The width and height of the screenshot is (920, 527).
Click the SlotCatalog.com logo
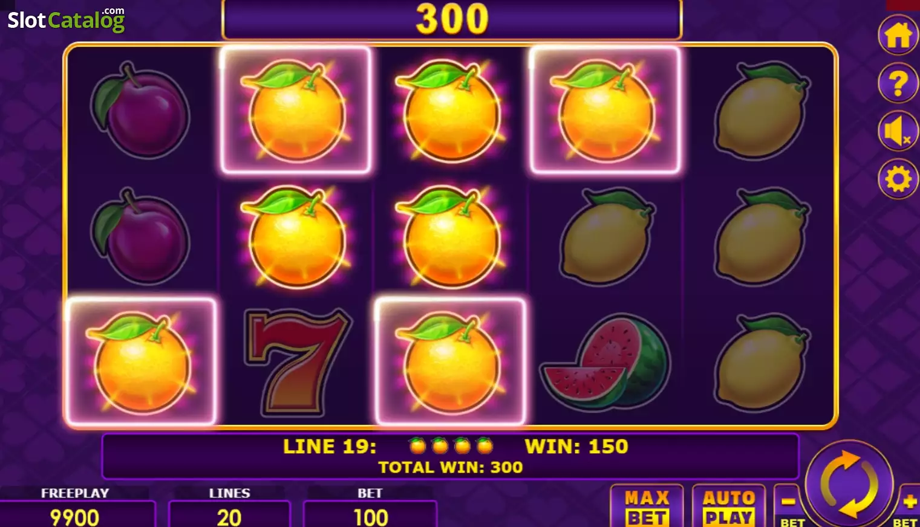66,19
